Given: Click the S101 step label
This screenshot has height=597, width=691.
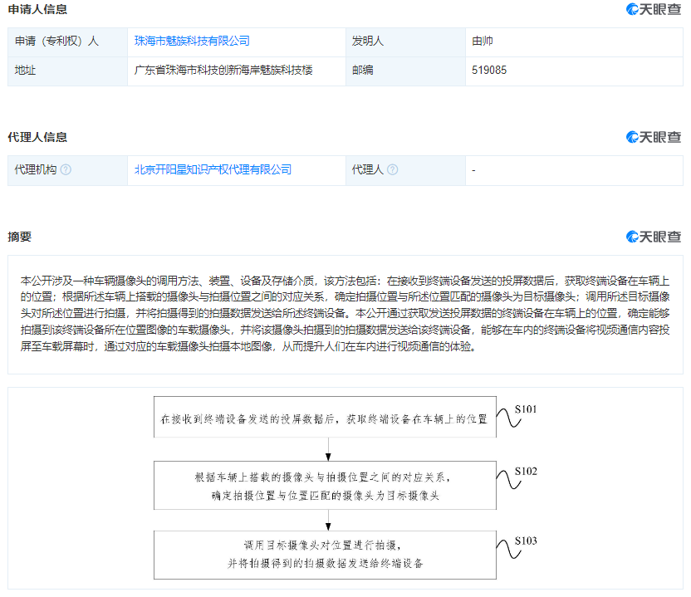Looking at the screenshot, I should tap(526, 409).
